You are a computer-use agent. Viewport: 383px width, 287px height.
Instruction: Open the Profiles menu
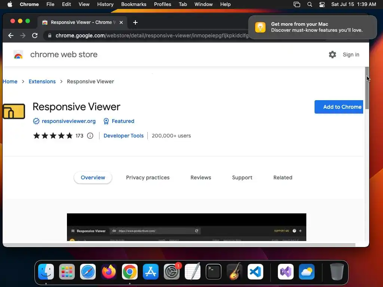tap(162, 4)
